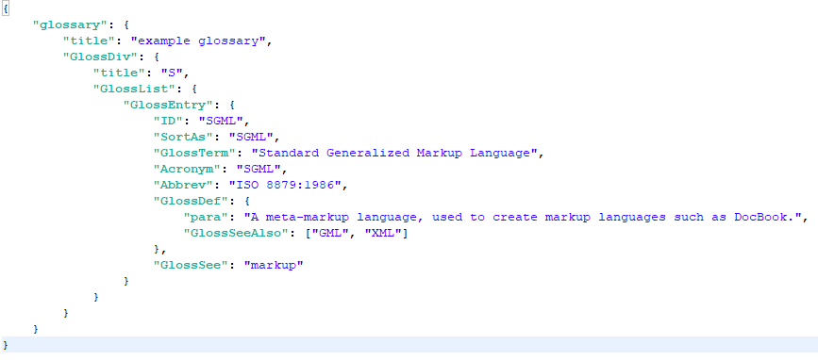Viewport: 818px width, 360px height.
Task: Select "Standard Generalized Markup Language" value
Action: [x=395, y=154]
